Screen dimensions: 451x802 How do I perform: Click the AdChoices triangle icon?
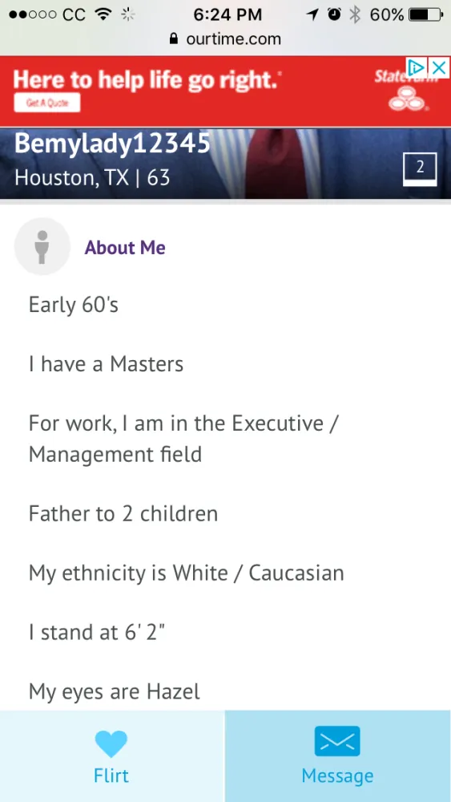(417, 67)
